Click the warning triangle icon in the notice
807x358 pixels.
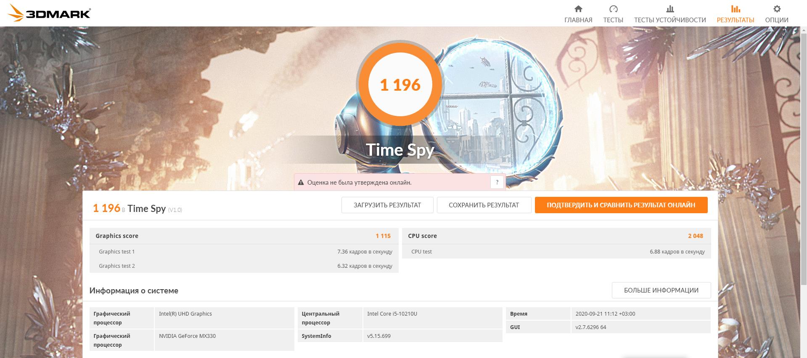(x=301, y=183)
